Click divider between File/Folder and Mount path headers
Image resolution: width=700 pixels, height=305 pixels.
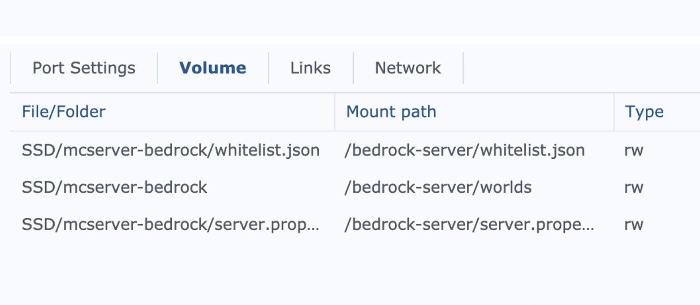[x=335, y=112]
